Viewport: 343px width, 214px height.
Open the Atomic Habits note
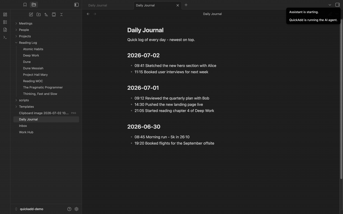click(x=48, y=49)
